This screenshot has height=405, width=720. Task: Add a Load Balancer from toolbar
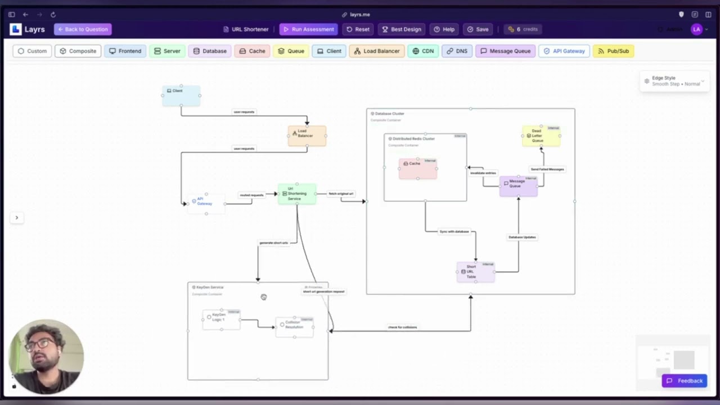click(376, 51)
